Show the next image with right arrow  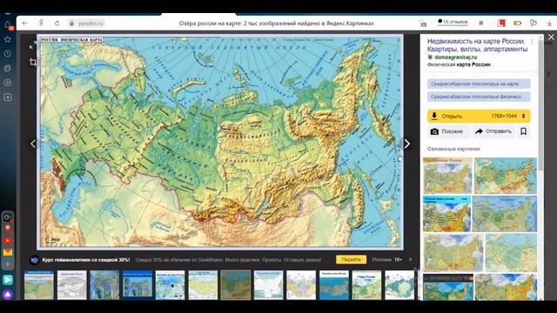pos(407,143)
